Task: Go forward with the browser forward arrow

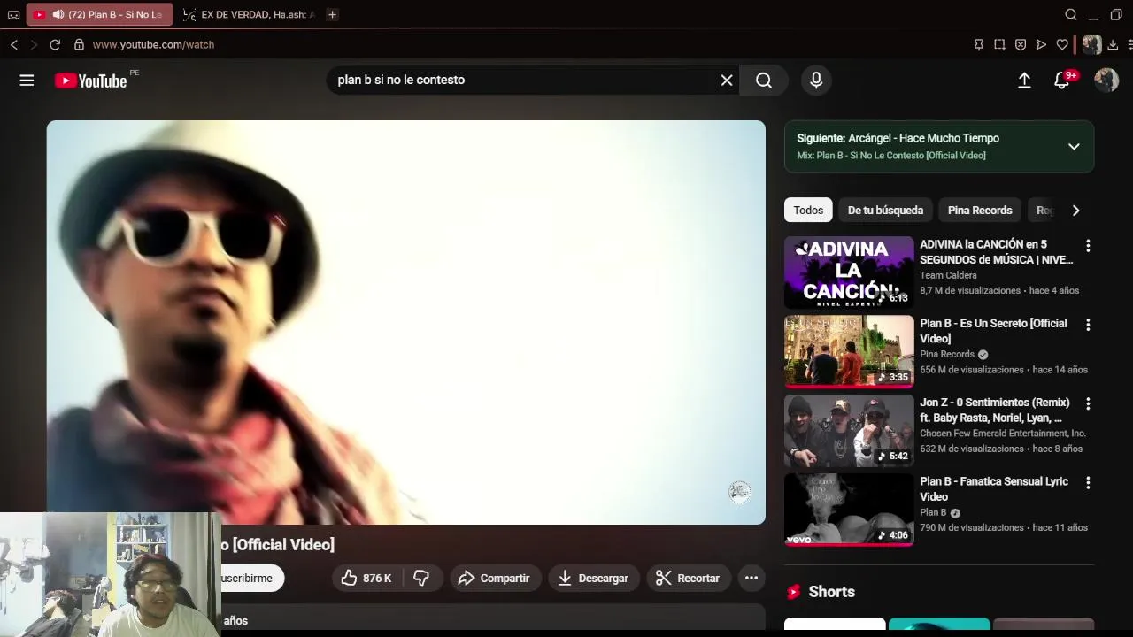Action: pos(34,44)
